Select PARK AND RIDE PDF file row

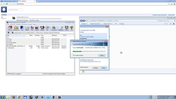pyautogui.click(x=37, y=46)
